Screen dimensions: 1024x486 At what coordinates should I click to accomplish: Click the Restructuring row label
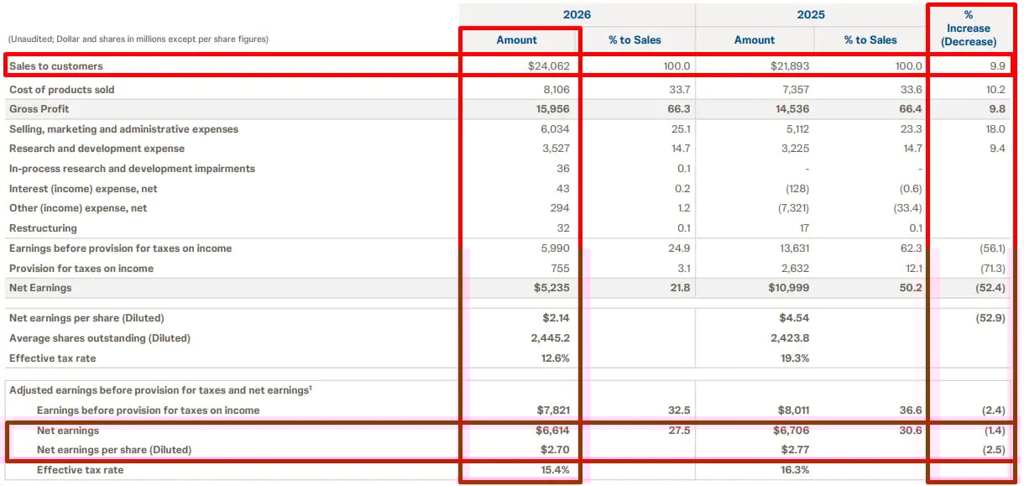(43, 228)
